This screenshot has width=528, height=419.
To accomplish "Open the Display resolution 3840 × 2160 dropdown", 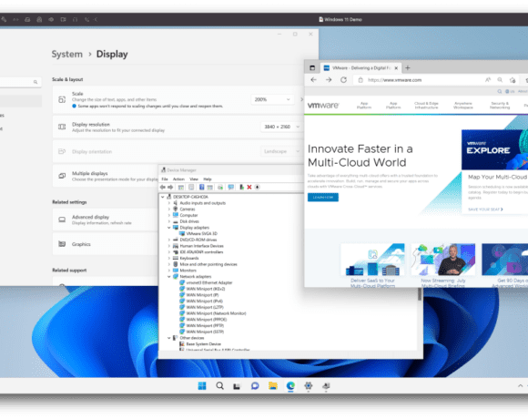I will click(x=281, y=127).
